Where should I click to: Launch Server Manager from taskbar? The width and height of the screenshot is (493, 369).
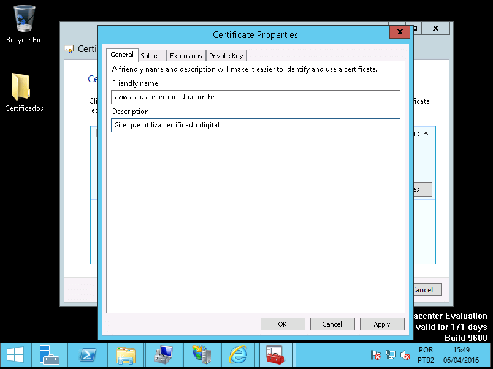click(x=50, y=355)
